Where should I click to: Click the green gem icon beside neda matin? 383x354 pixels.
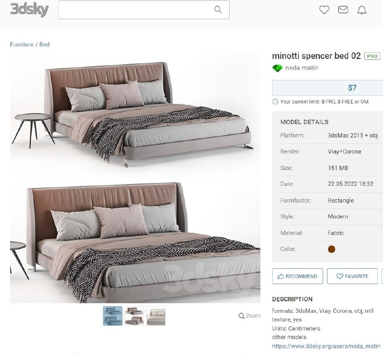coord(277,68)
